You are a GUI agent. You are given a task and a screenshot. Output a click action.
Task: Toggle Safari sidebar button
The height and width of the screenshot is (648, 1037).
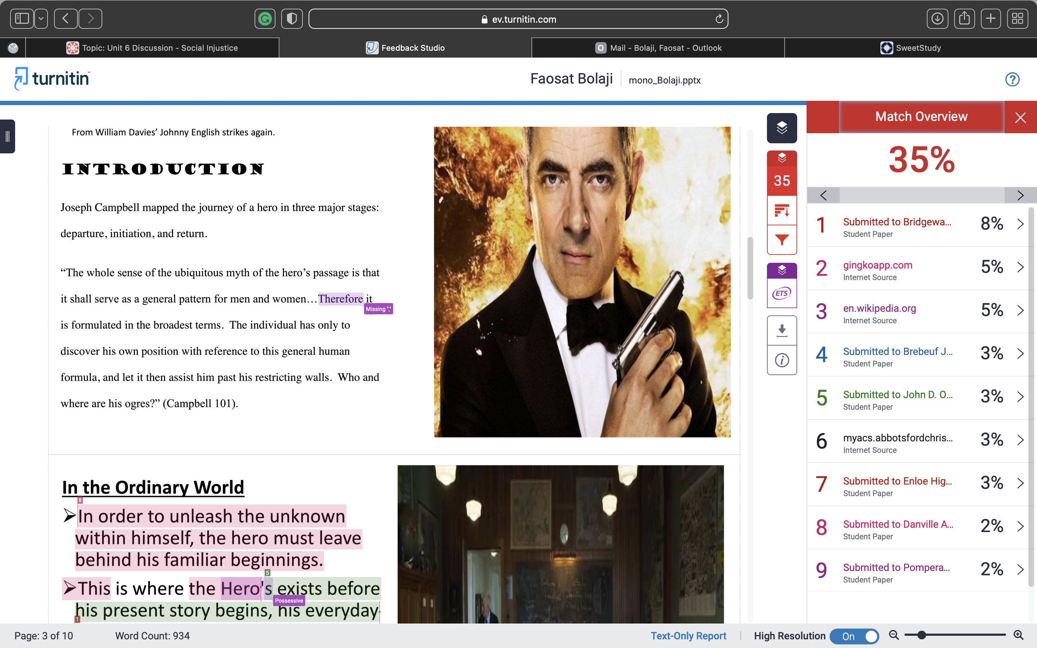22,19
